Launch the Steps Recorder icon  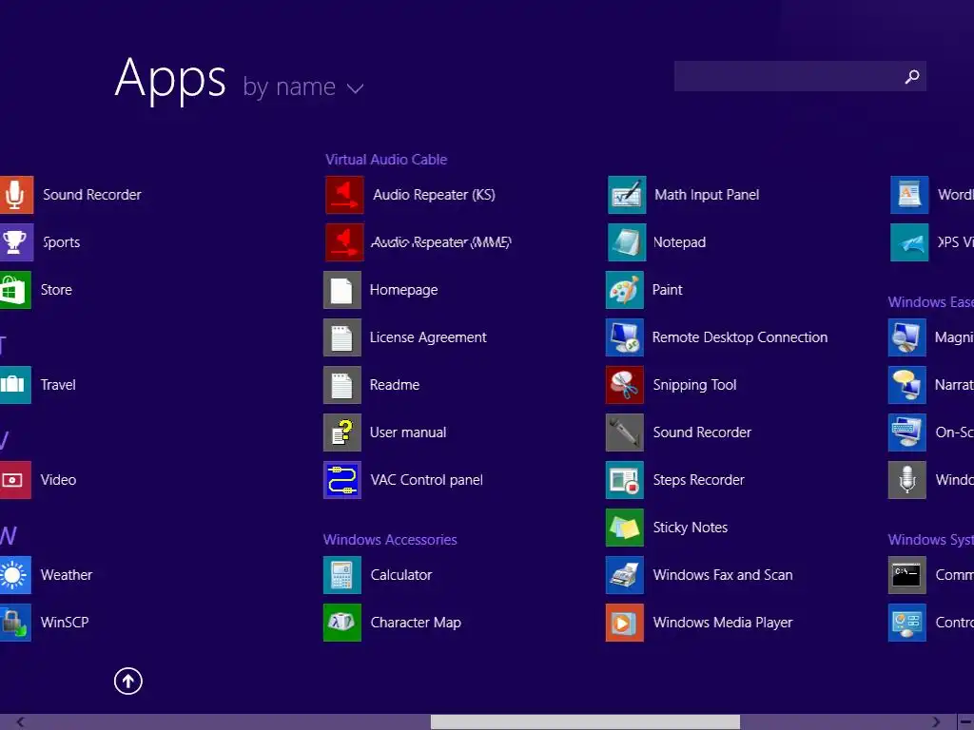coord(625,480)
